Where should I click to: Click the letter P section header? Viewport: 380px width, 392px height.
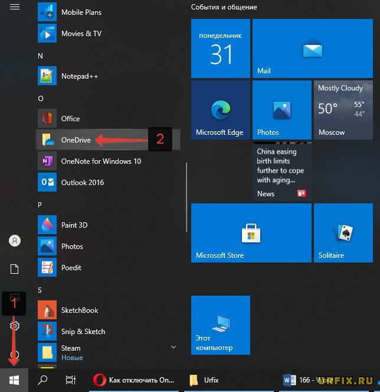(40, 205)
